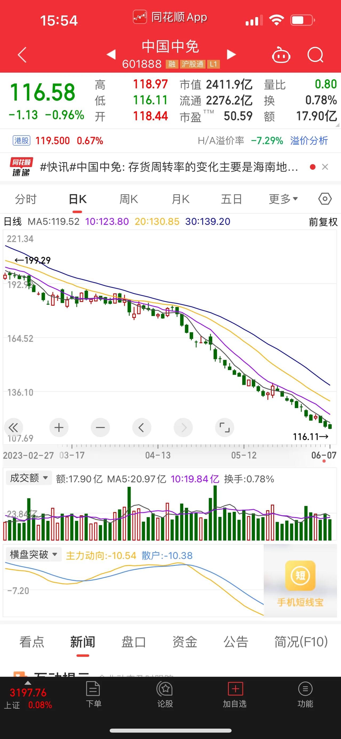Select the 日K tab
This screenshot has height=739, width=341.
tap(78, 199)
